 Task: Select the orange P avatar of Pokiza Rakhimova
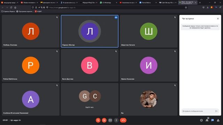[x=31, y=65]
